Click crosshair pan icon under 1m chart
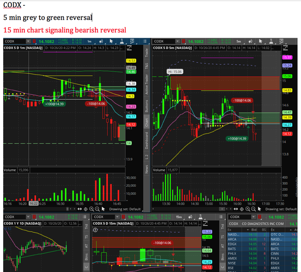Viewport: 301px width, 272px height. pos(86,209)
